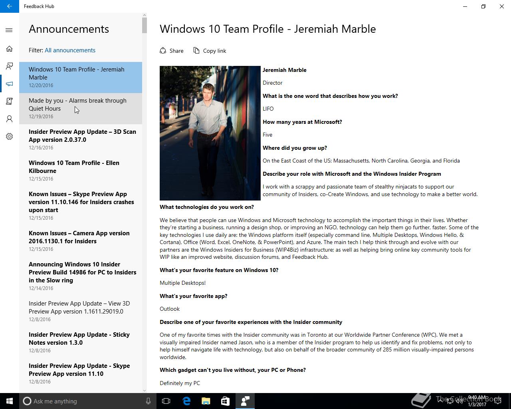Click the list scroll up arrow
Image resolution: width=511 pixels, height=409 pixels.
145,15
